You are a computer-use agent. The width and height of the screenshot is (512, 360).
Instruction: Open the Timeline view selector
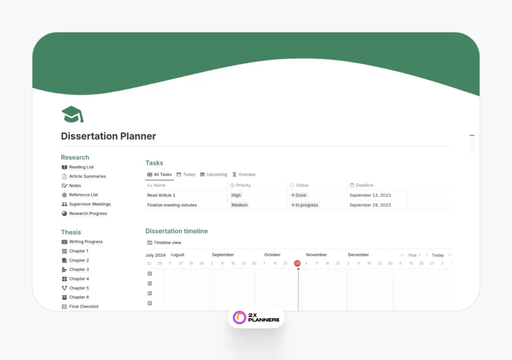pos(164,243)
